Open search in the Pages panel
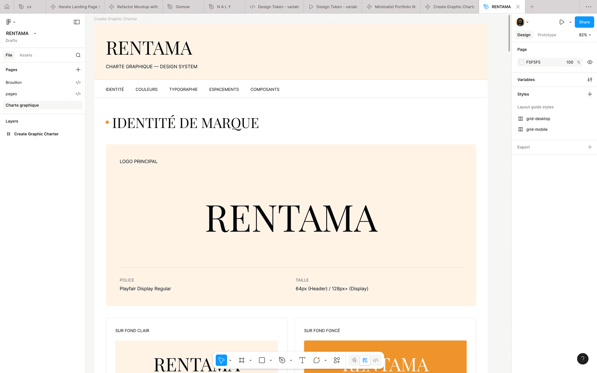This screenshot has height=373, width=597. click(78, 55)
